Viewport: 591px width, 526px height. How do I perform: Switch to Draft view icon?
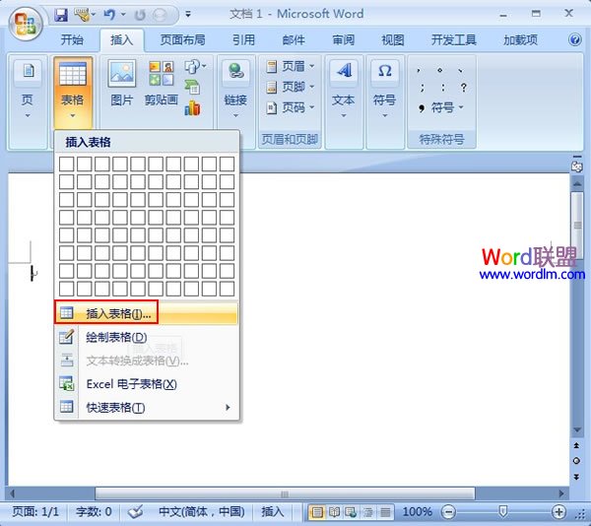(385, 512)
